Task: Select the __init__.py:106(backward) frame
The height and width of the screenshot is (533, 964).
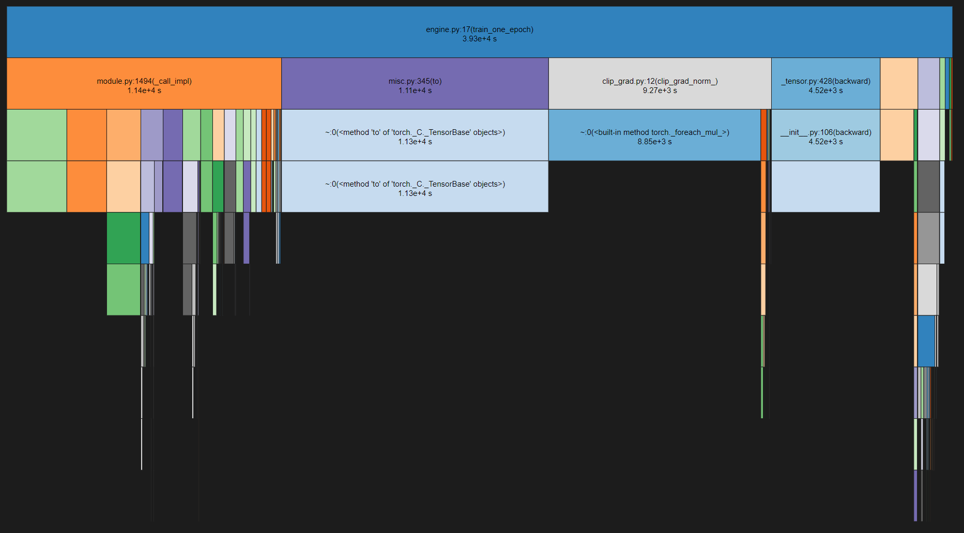Action: tap(824, 134)
